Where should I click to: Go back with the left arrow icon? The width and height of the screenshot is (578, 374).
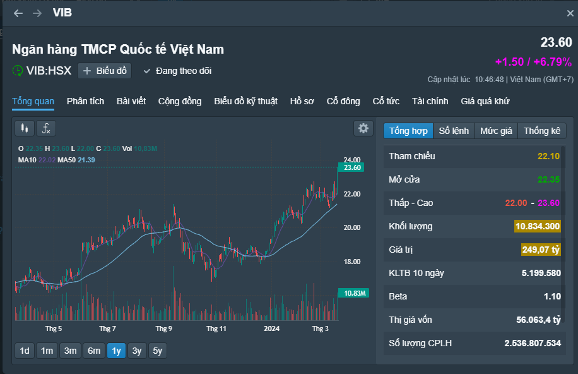[18, 13]
